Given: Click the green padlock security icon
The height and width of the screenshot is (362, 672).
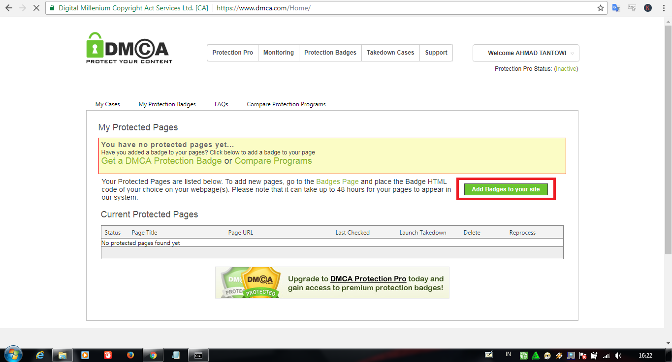Looking at the screenshot, I should [x=52, y=8].
